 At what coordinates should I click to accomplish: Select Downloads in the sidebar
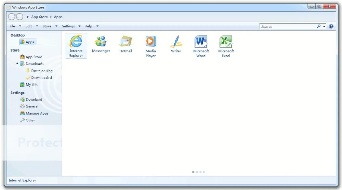(x=32, y=64)
